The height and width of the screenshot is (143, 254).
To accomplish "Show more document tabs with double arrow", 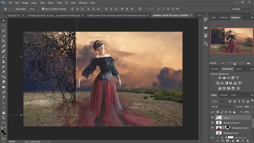I will pyautogui.click(x=199, y=15).
